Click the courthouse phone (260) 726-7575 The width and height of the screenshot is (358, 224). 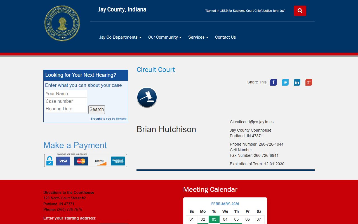point(70,209)
